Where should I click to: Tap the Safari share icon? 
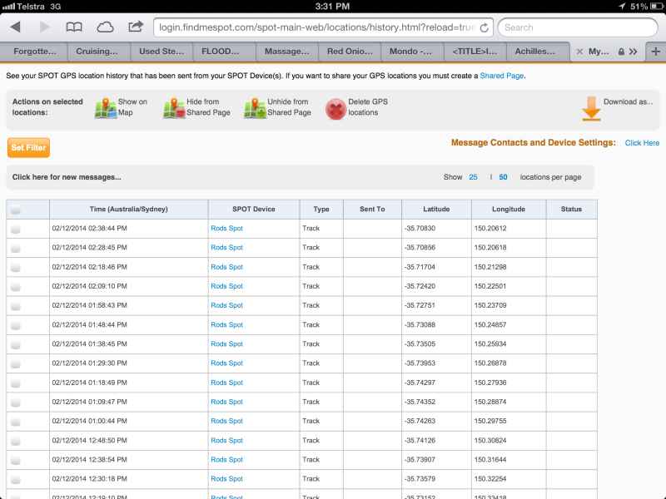(x=136, y=27)
